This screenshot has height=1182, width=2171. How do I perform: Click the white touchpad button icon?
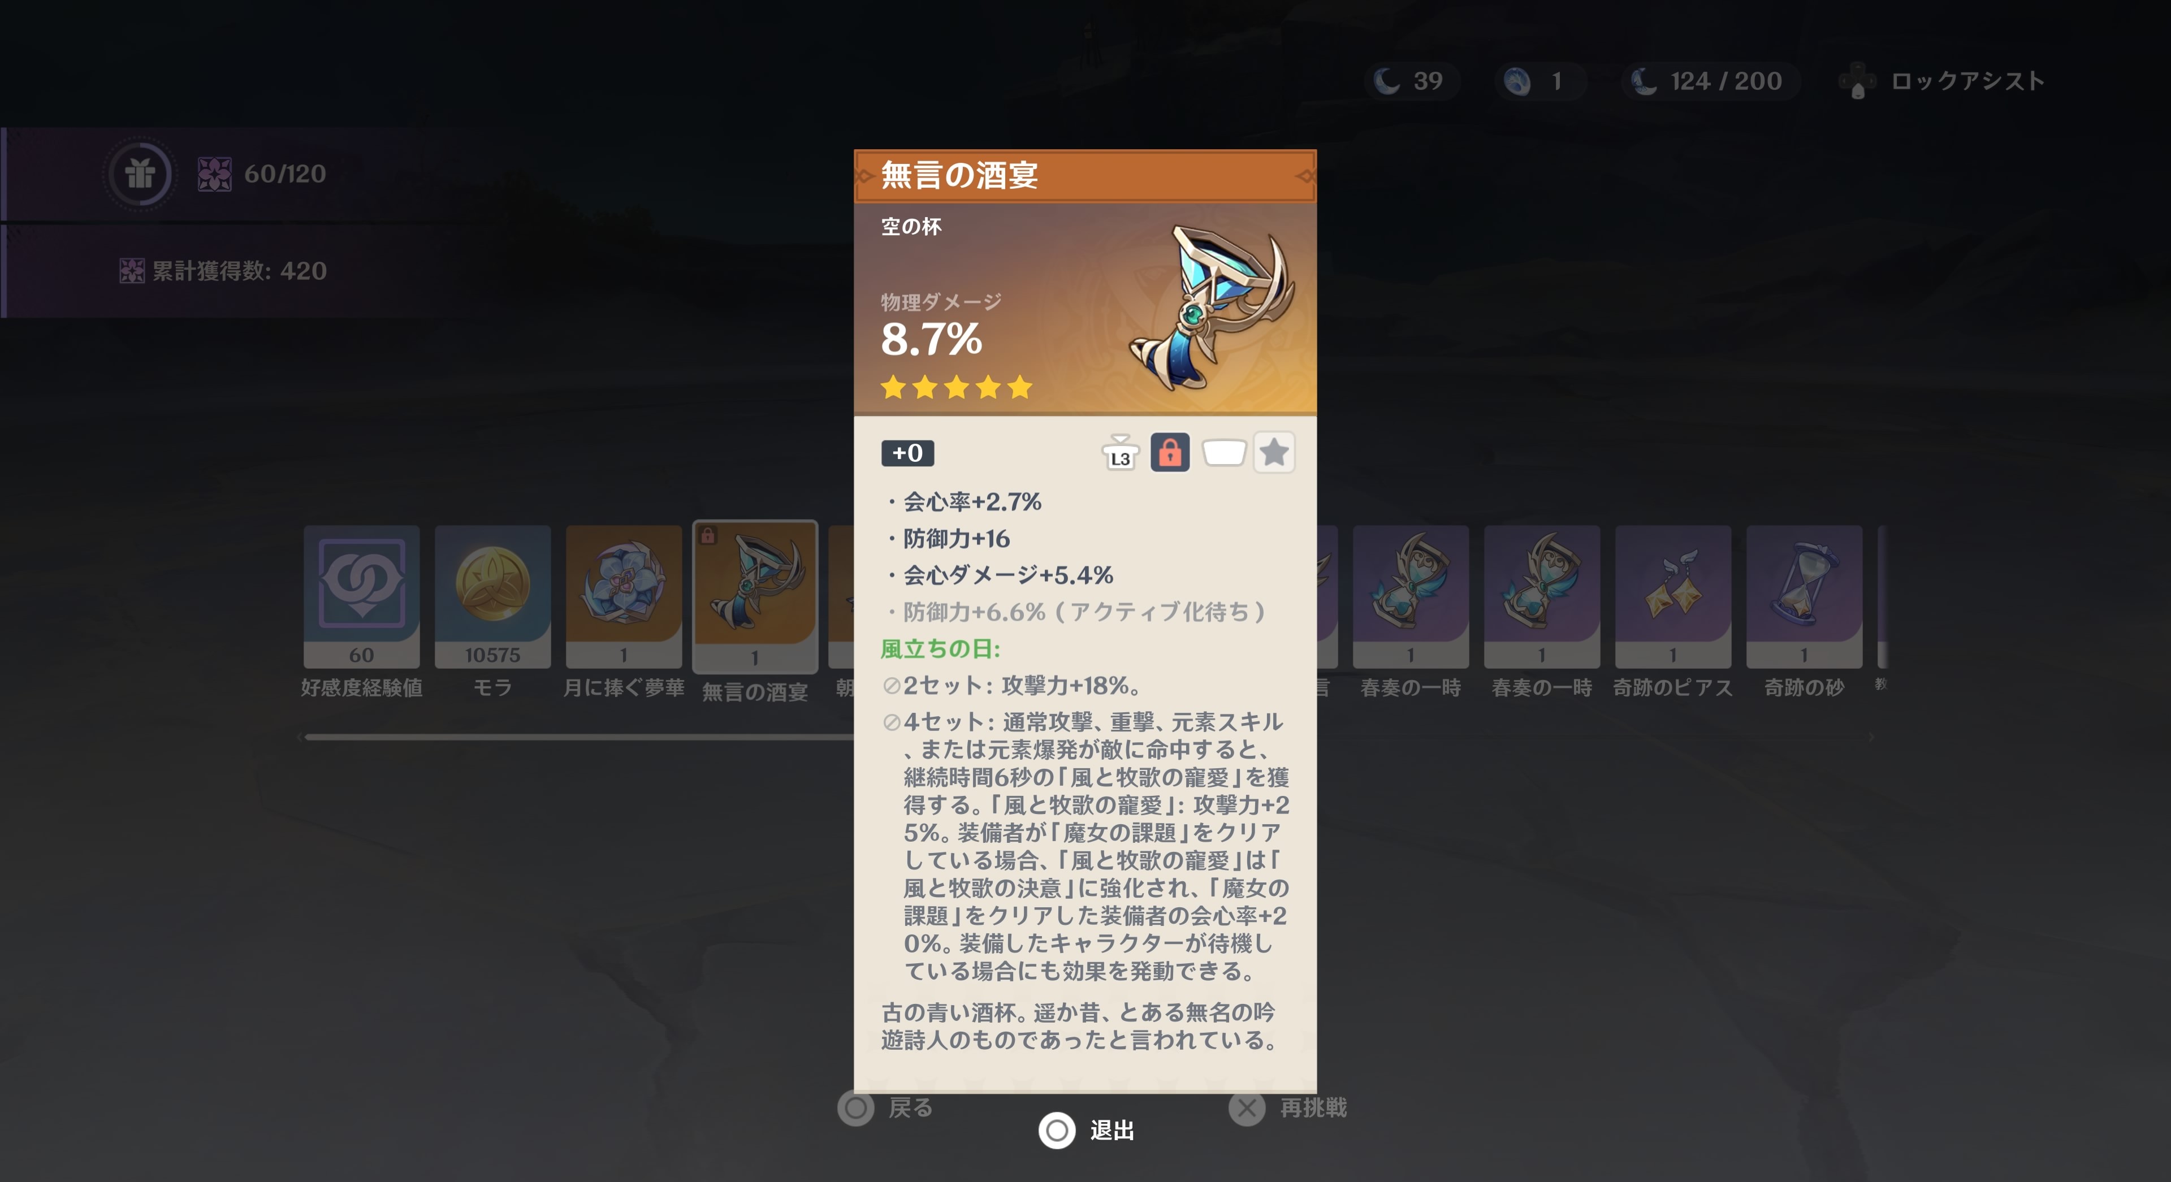[1223, 453]
